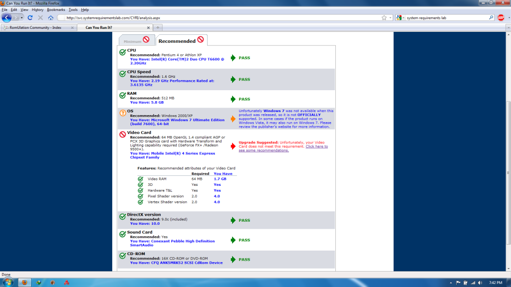Click the Sound Card green check icon
The width and height of the screenshot is (511, 287).
pyautogui.click(x=123, y=234)
